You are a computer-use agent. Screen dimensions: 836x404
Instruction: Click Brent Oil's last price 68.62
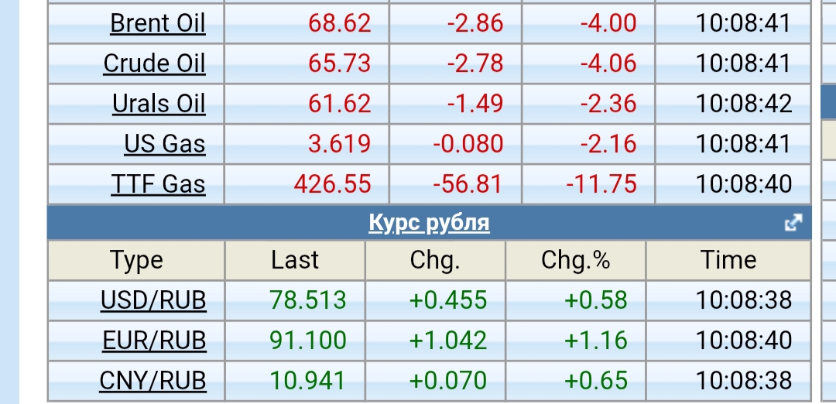coord(340,23)
